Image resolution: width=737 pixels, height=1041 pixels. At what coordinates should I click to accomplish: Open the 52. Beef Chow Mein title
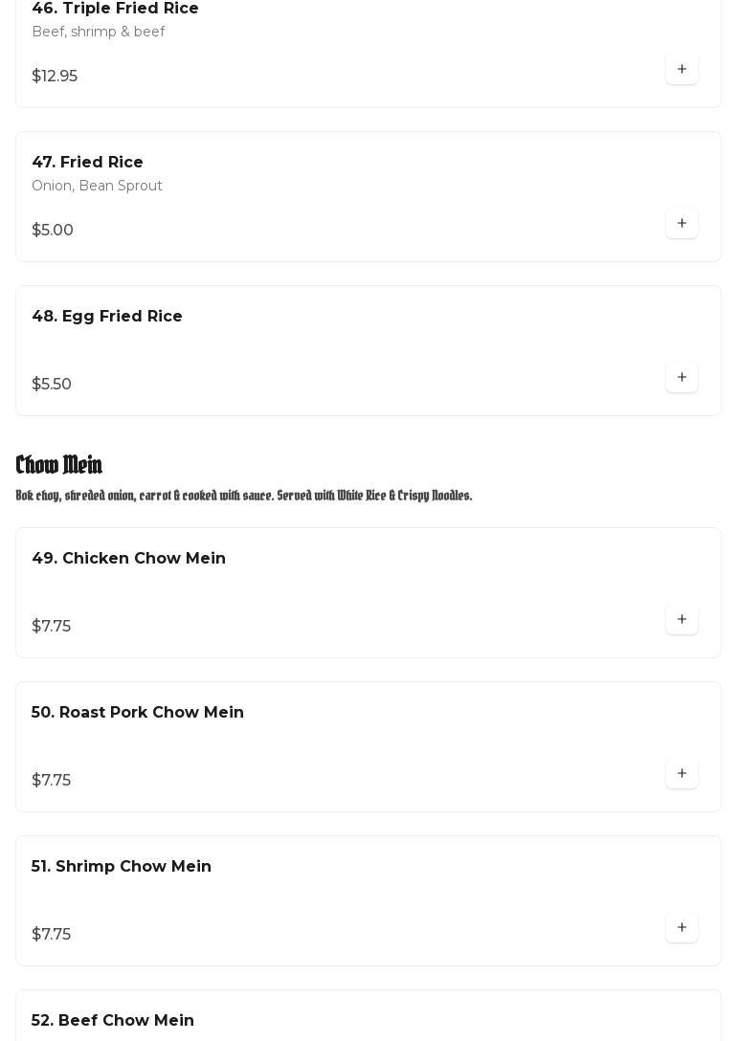click(113, 1021)
